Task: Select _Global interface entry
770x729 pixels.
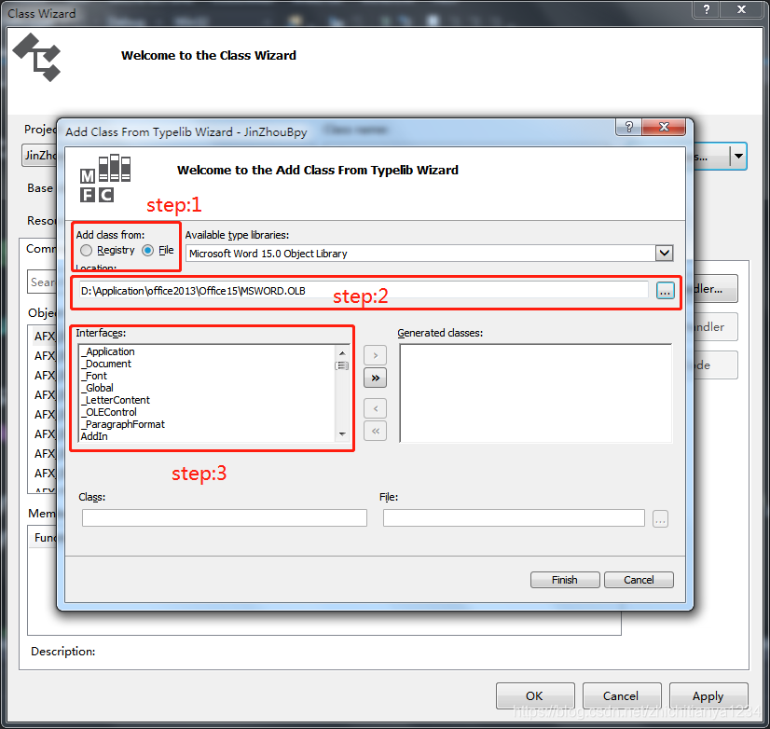Action: pos(97,388)
